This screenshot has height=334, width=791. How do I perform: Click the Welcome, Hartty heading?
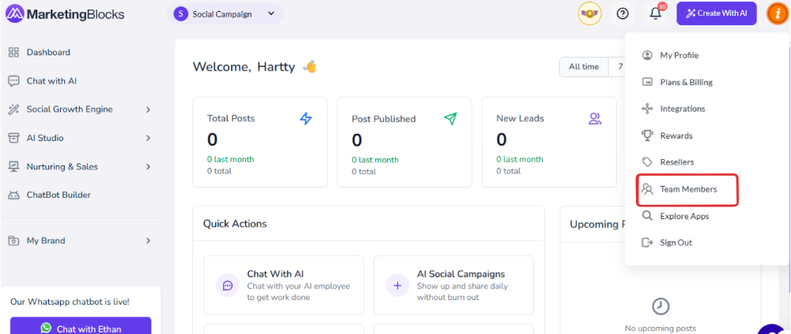(x=244, y=66)
